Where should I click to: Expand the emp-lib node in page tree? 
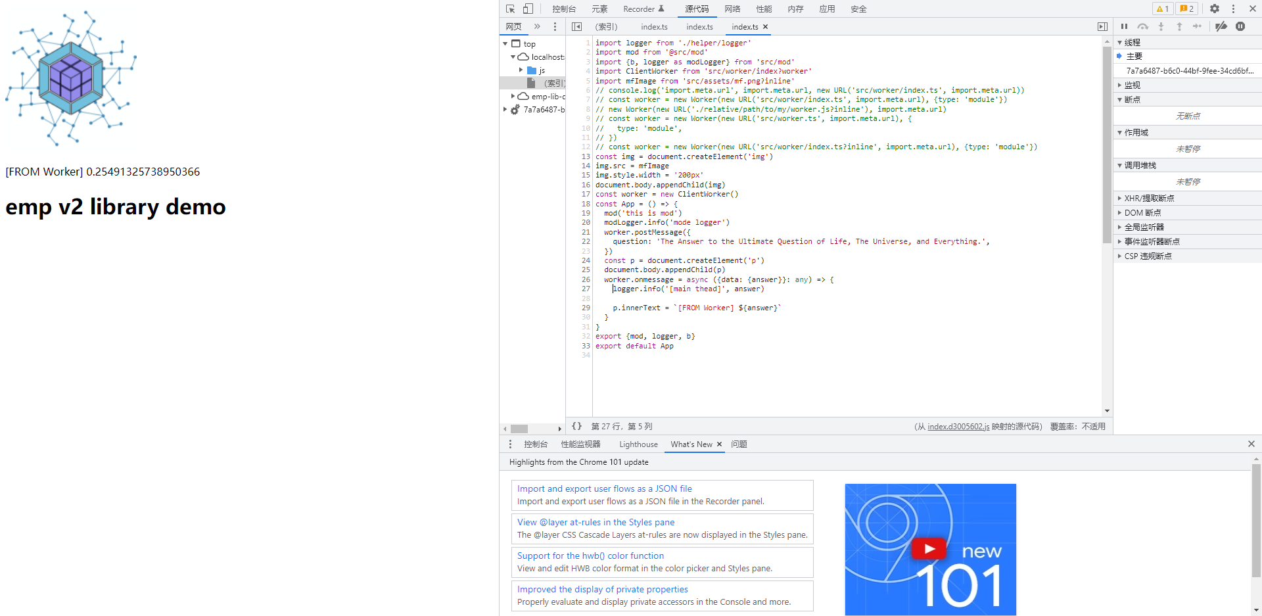513,96
